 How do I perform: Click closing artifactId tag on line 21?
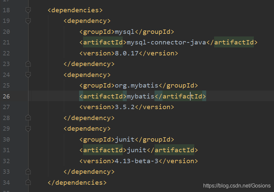[232, 42]
